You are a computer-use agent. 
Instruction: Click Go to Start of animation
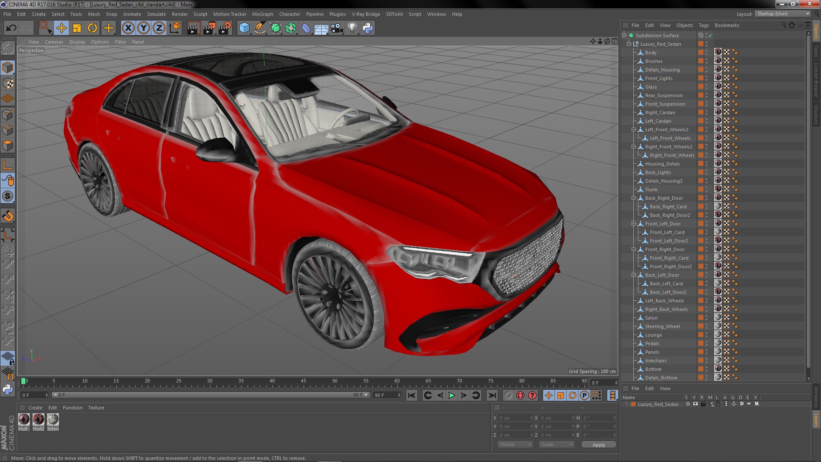pos(411,396)
